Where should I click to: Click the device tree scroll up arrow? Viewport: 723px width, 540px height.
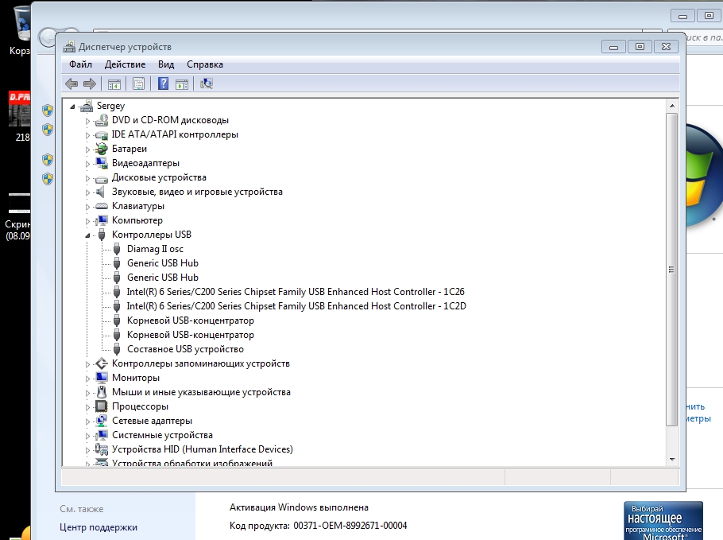pyautogui.click(x=672, y=106)
